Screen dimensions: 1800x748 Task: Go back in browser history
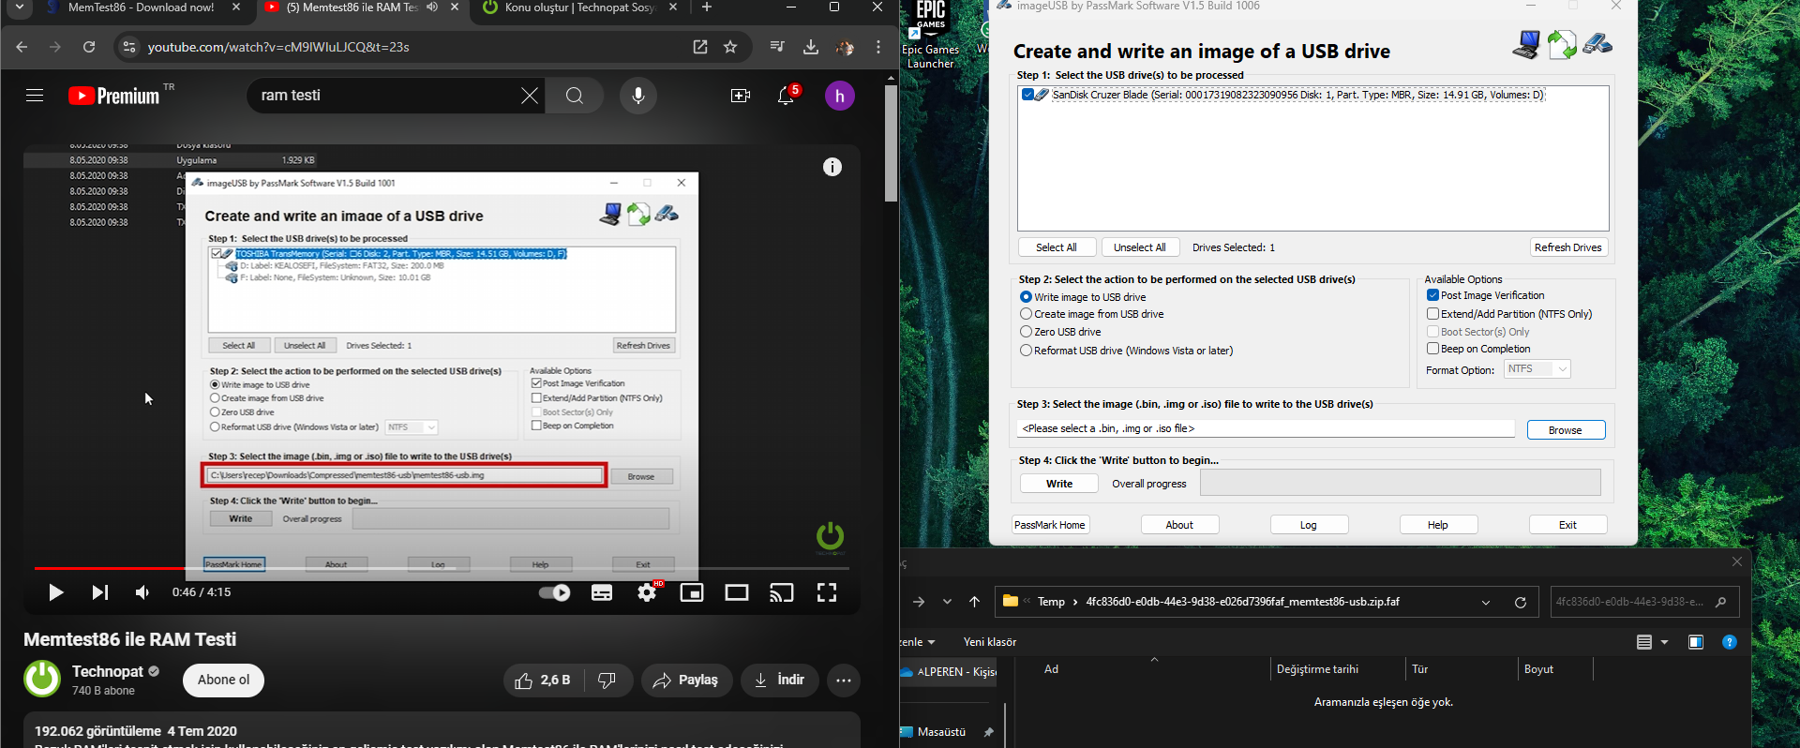tap(22, 47)
